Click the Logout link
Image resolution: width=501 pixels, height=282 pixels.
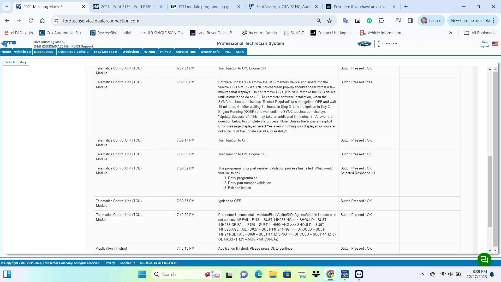[484, 46]
